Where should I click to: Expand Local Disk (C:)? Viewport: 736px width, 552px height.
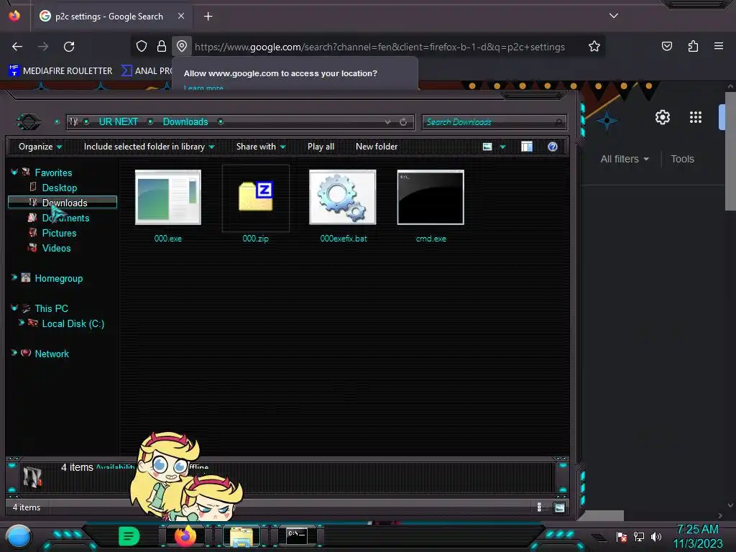pyautogui.click(x=21, y=323)
